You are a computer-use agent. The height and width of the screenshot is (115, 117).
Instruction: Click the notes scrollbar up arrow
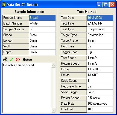[x=53, y=65]
